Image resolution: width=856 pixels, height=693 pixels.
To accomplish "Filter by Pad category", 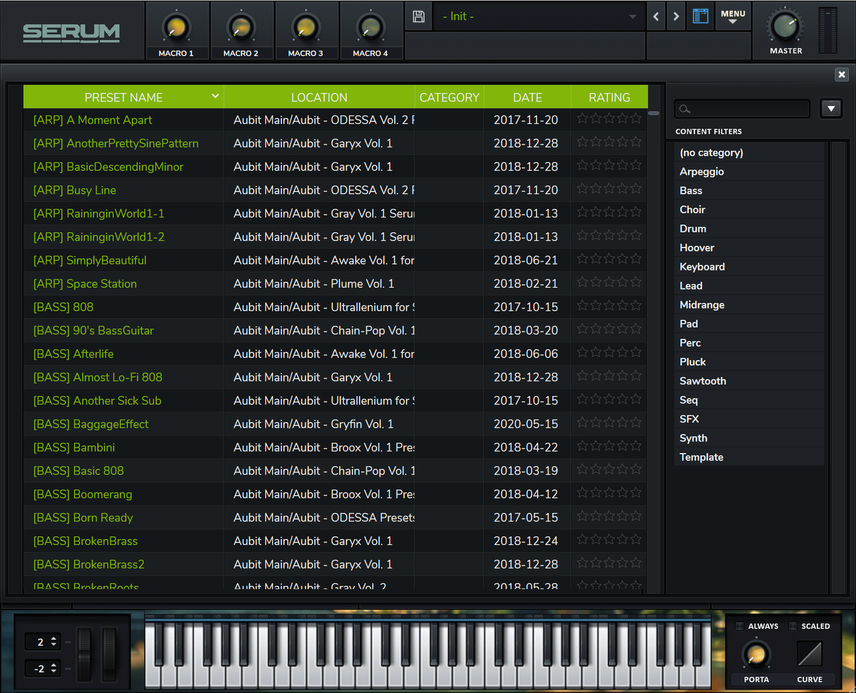I will coord(749,323).
